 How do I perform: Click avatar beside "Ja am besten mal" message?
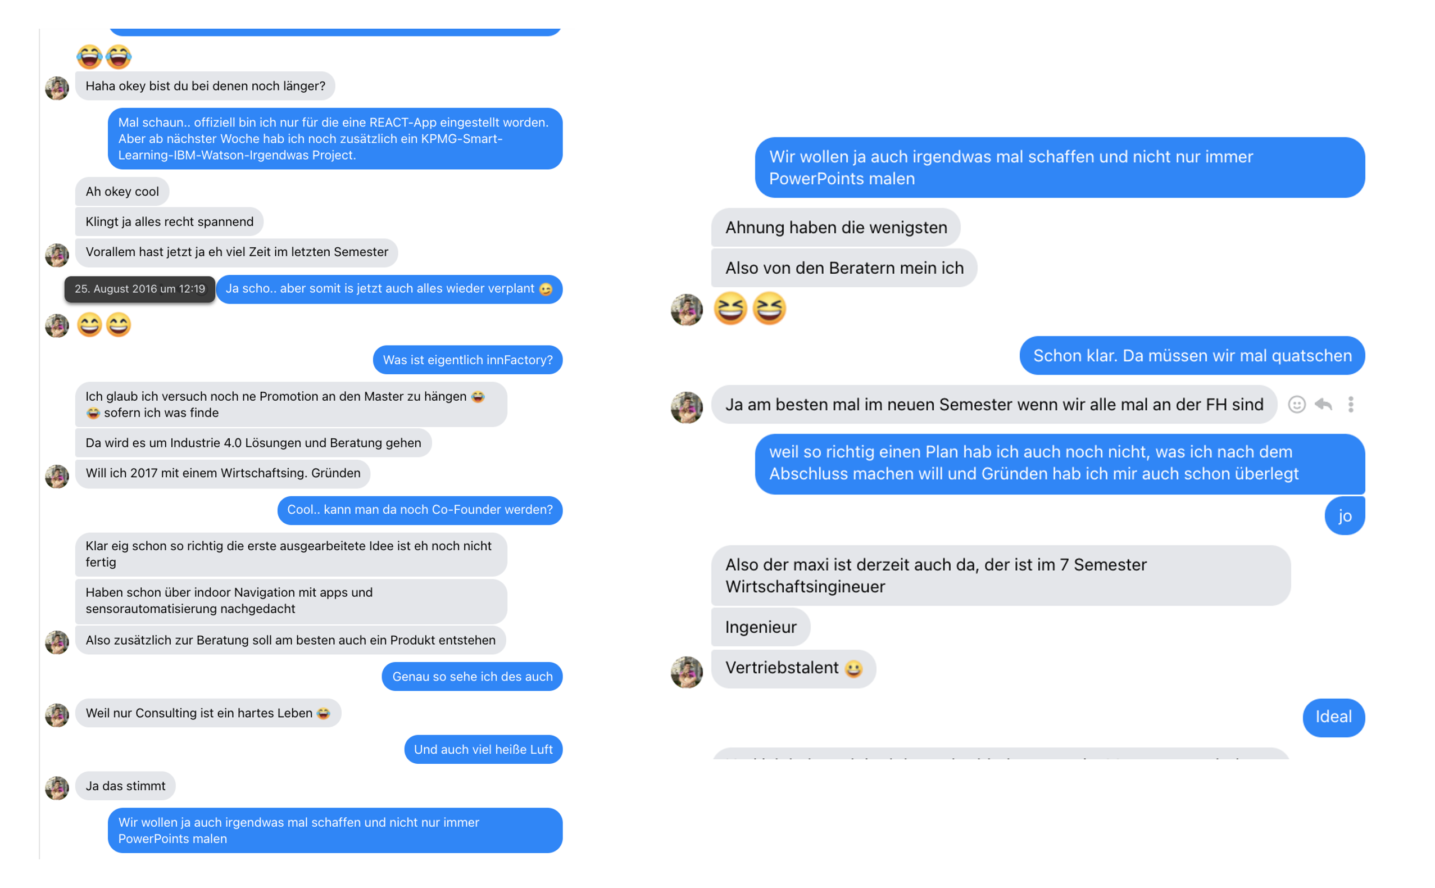click(687, 407)
